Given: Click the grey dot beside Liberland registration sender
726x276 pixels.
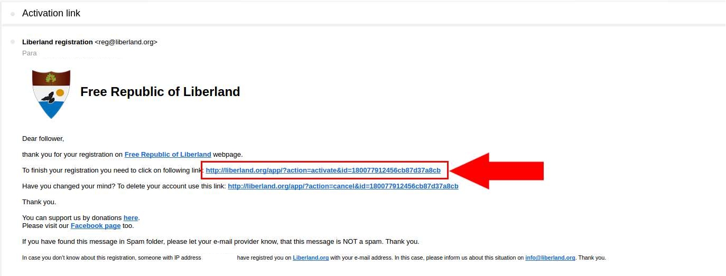Looking at the screenshot, I should pos(13,42).
